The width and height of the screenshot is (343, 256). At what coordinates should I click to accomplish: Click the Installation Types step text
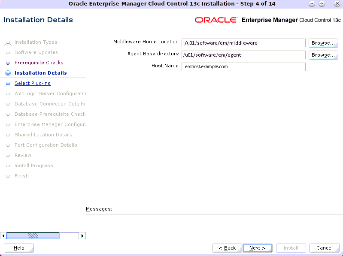36,42
